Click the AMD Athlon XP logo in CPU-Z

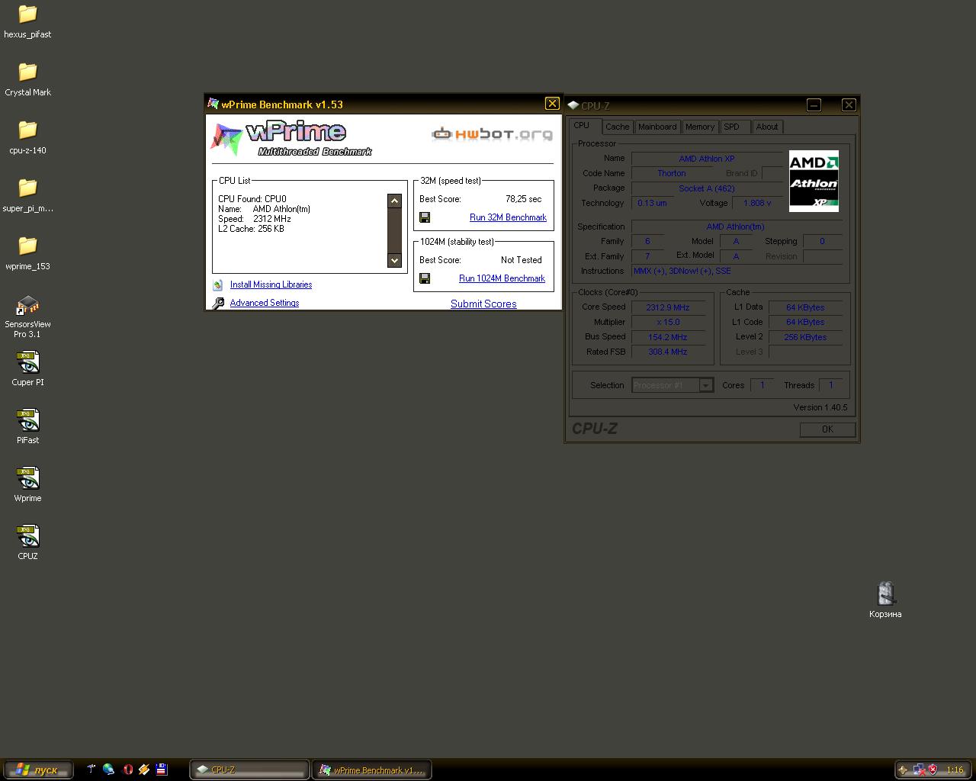point(814,181)
